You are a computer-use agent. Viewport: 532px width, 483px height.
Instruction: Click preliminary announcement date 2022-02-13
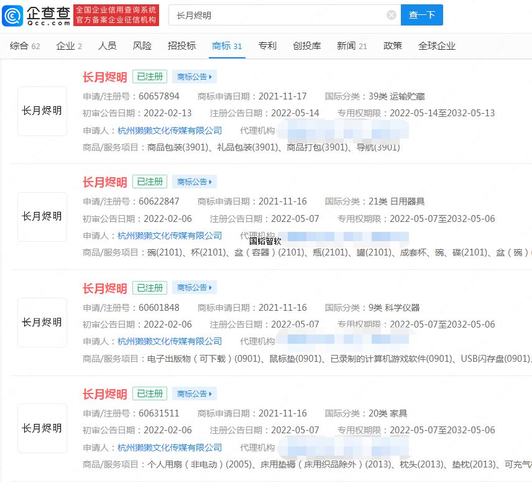pos(168,113)
